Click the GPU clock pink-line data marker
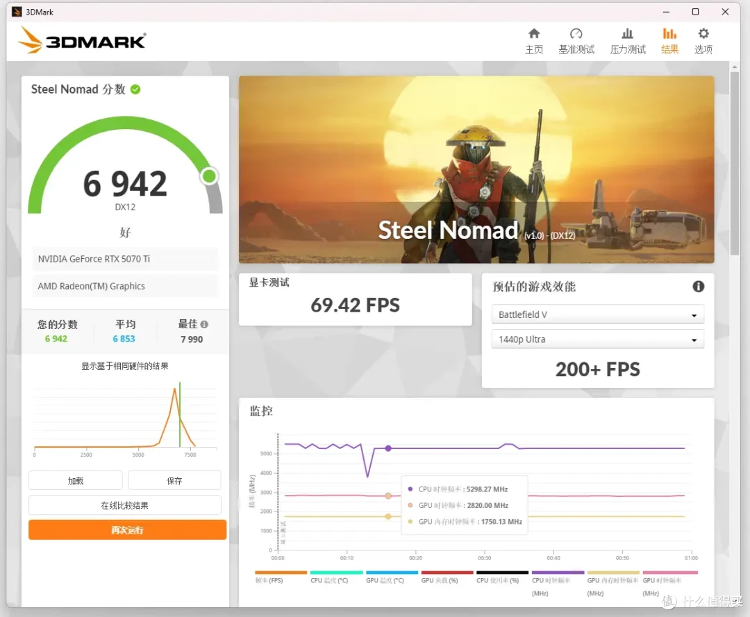Image resolution: width=750 pixels, height=617 pixels. pyautogui.click(x=388, y=496)
